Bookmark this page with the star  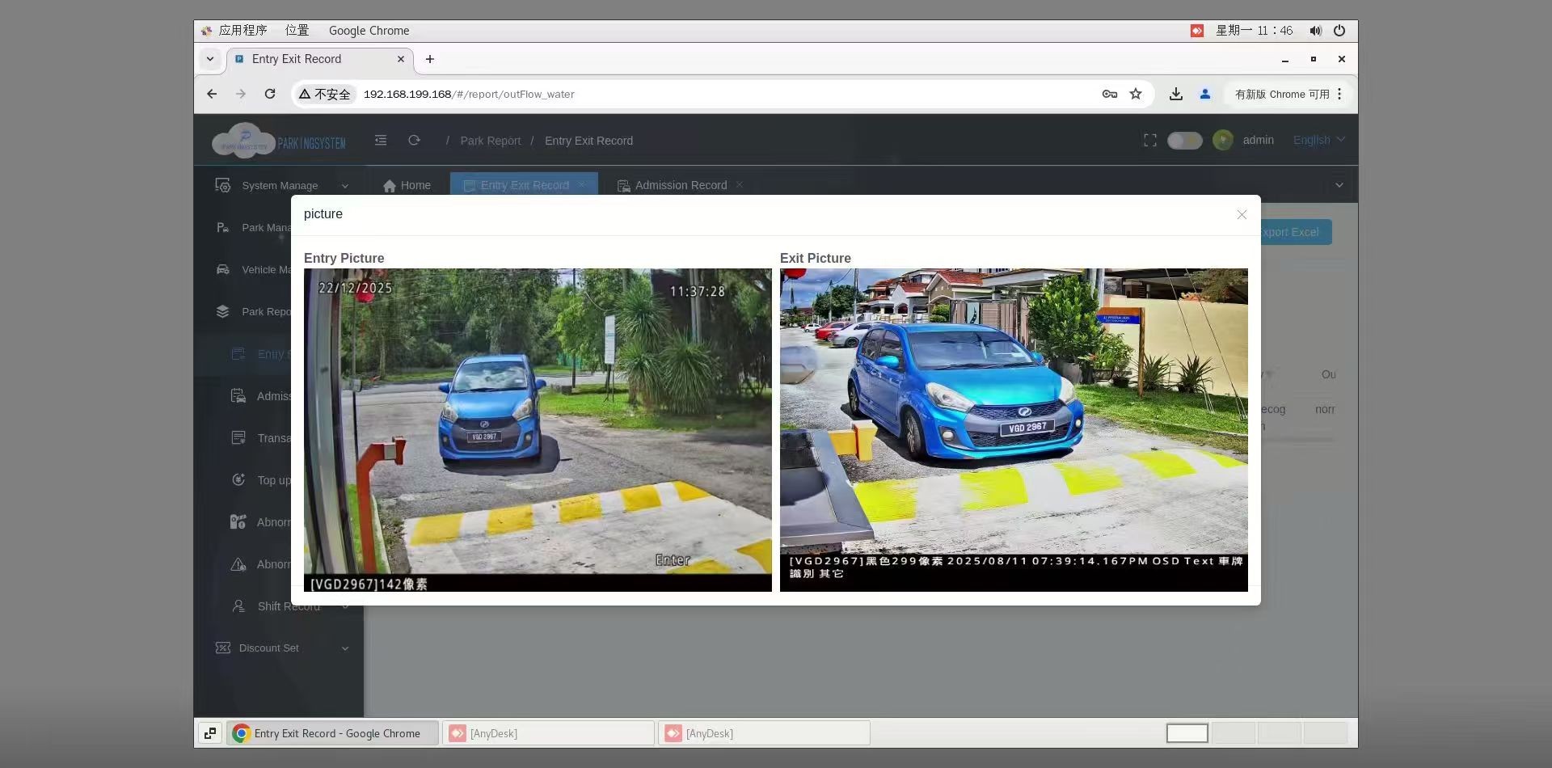1136,94
